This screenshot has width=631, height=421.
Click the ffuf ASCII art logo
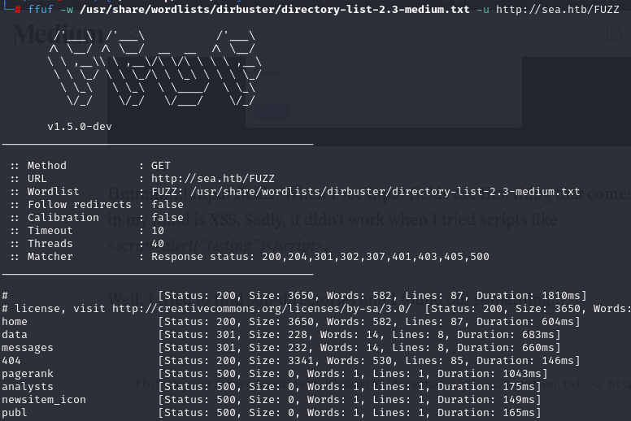pos(154,68)
